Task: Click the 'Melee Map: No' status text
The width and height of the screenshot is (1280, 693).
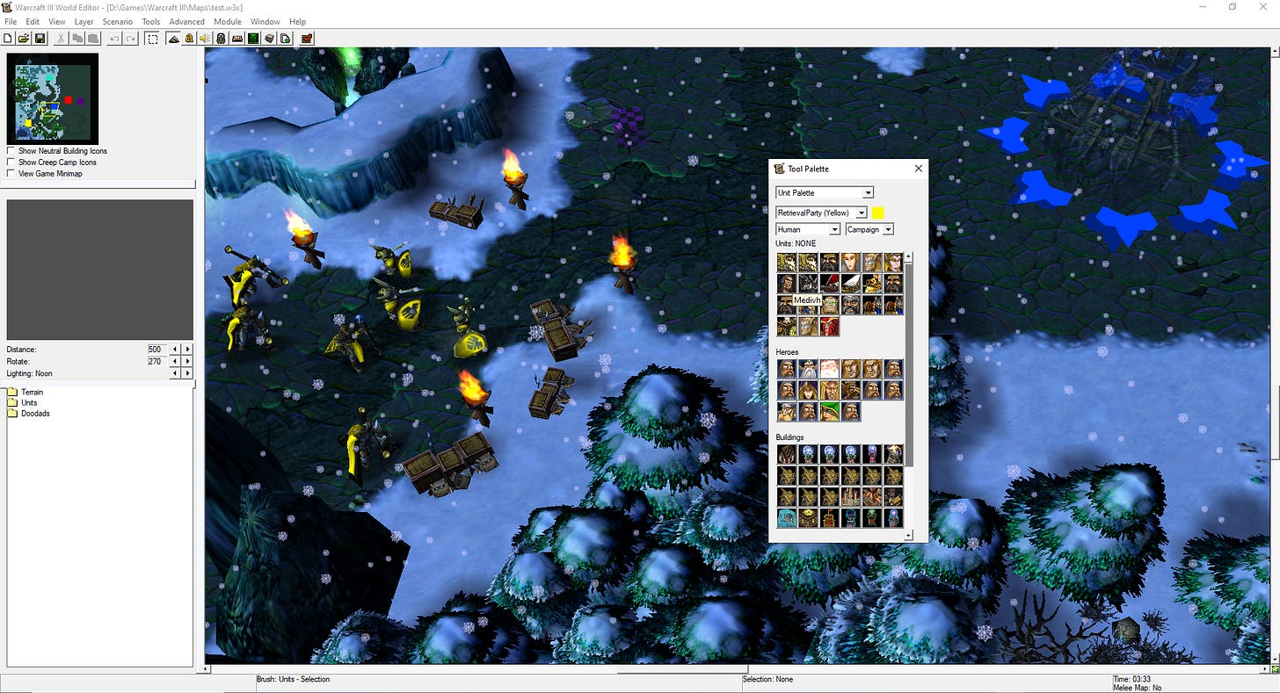Action: (1137, 688)
